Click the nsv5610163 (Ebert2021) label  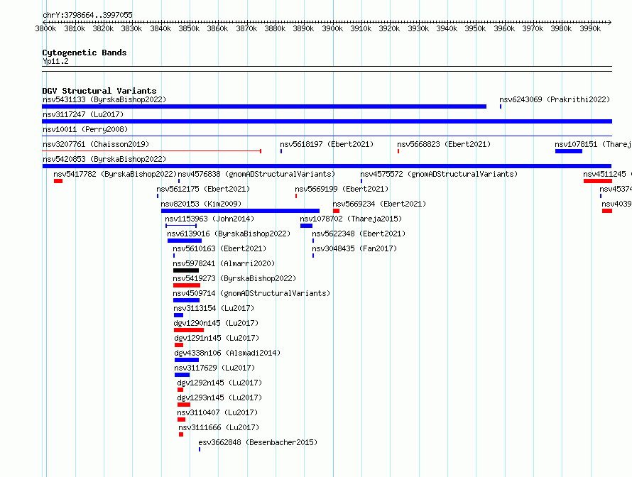(219, 248)
